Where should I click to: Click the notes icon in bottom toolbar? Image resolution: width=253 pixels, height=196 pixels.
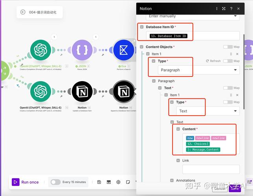click(128, 182)
